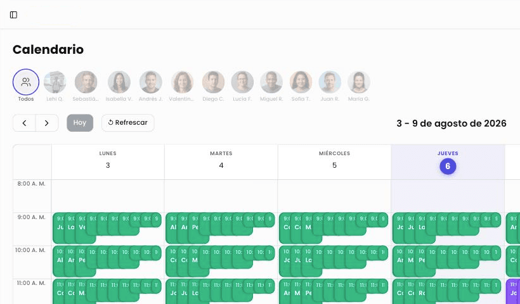Toggle the sidebar panel icon
Image resolution: width=520 pixels, height=304 pixels.
(x=13, y=15)
